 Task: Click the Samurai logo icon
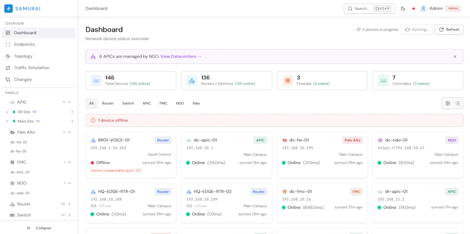[8, 8]
